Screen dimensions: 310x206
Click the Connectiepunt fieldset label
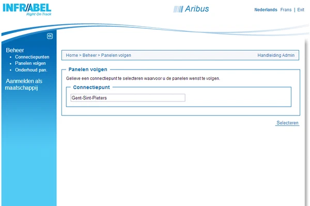(91, 88)
